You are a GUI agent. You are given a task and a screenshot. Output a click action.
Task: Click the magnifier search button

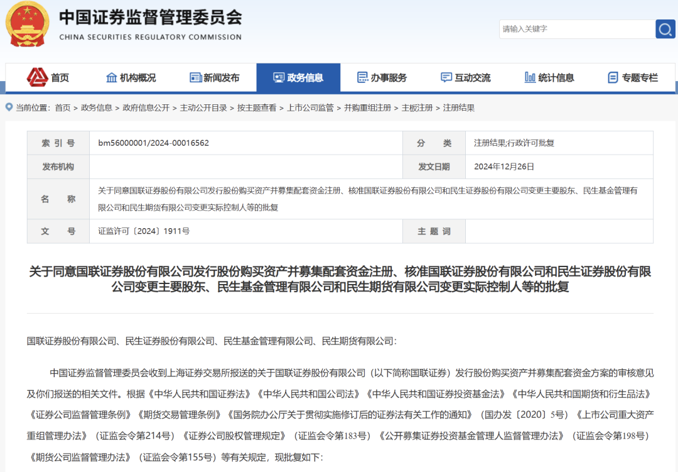[x=665, y=29]
